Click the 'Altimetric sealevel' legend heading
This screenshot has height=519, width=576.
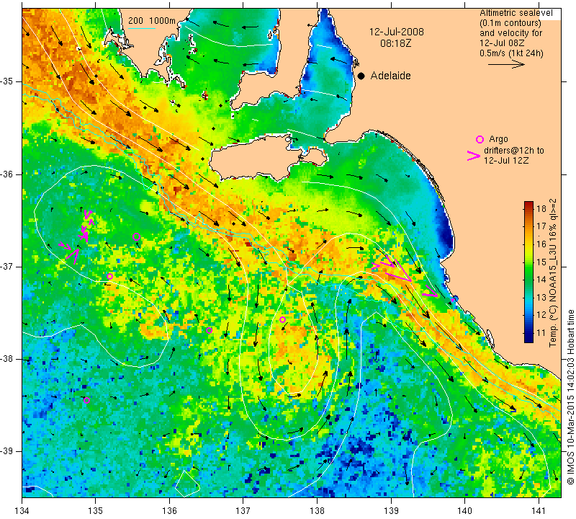516,13
